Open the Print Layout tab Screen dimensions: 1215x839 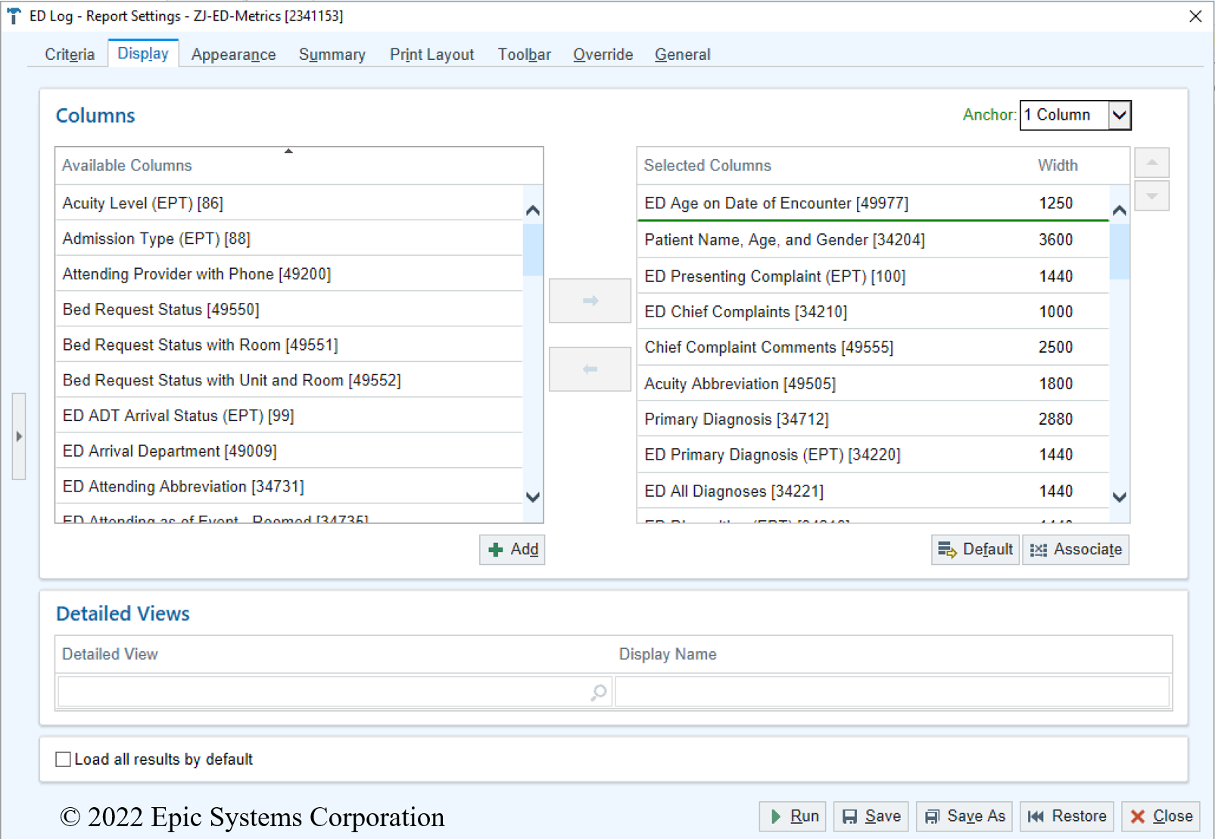click(431, 55)
